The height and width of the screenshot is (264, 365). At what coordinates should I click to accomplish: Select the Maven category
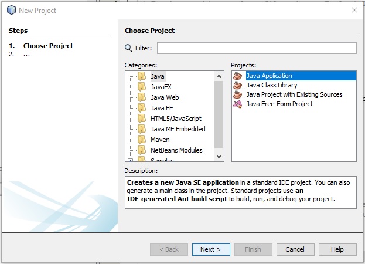click(160, 140)
